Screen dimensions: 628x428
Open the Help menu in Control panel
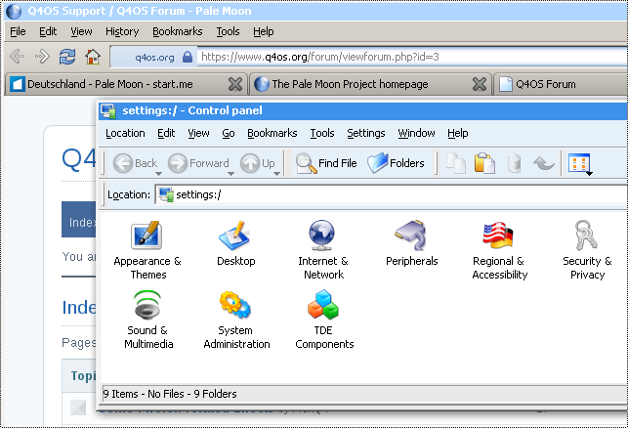(x=458, y=133)
